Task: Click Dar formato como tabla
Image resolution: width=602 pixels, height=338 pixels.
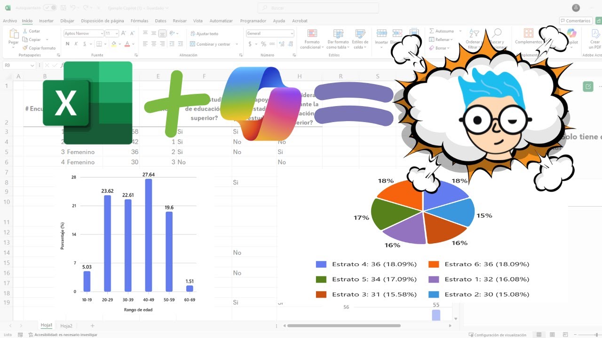Action: coord(338,39)
